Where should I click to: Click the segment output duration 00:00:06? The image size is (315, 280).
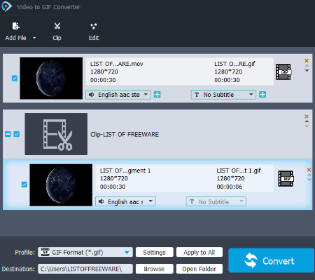click(x=230, y=187)
